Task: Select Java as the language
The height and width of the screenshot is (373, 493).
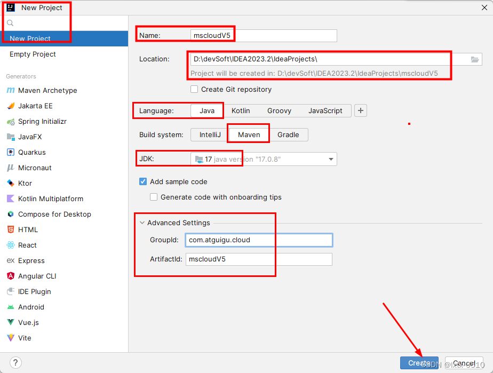Action: 207,110
